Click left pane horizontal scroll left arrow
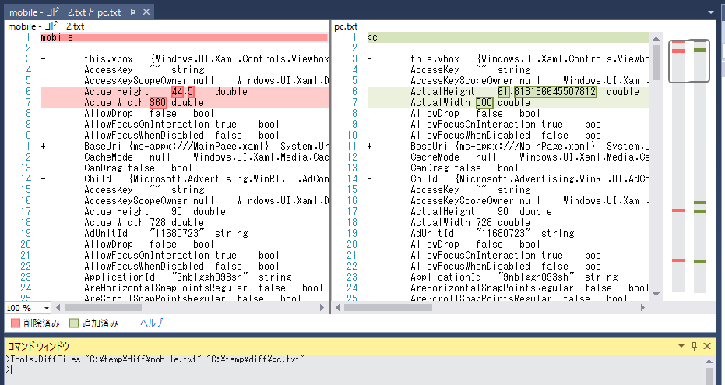The image size is (725, 385). (58, 307)
